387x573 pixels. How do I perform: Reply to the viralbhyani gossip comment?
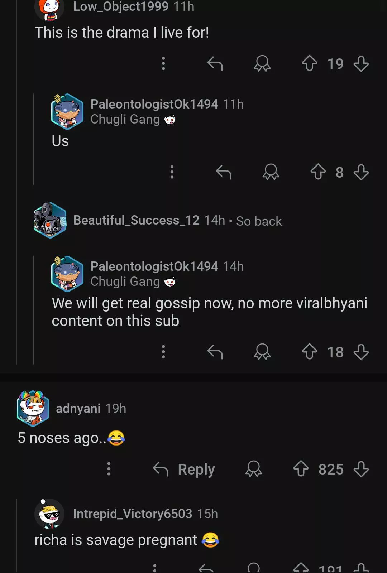[x=215, y=352]
